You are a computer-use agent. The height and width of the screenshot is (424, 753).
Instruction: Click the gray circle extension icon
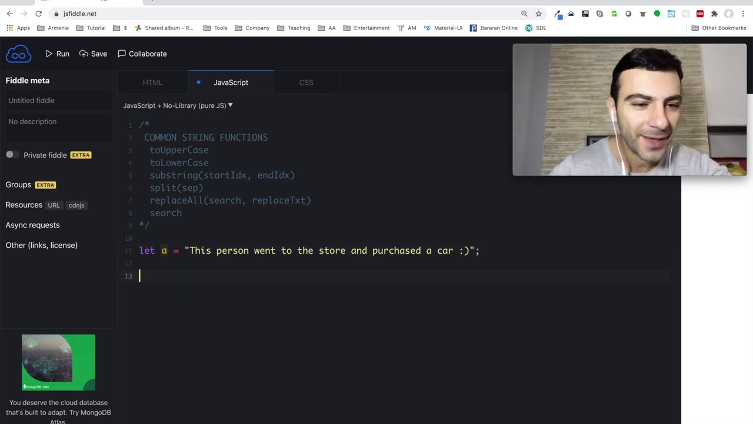click(x=628, y=14)
